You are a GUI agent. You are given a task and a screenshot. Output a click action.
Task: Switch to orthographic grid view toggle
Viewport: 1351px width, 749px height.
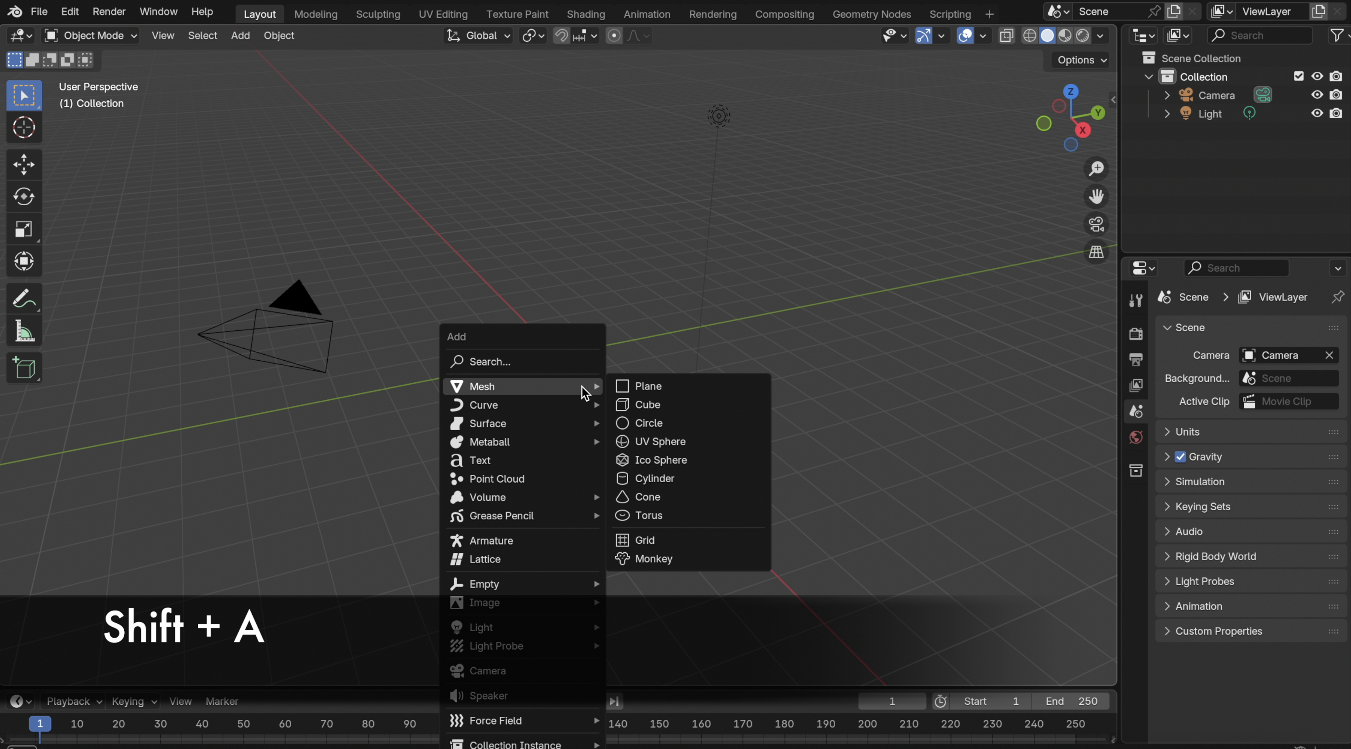point(1096,252)
